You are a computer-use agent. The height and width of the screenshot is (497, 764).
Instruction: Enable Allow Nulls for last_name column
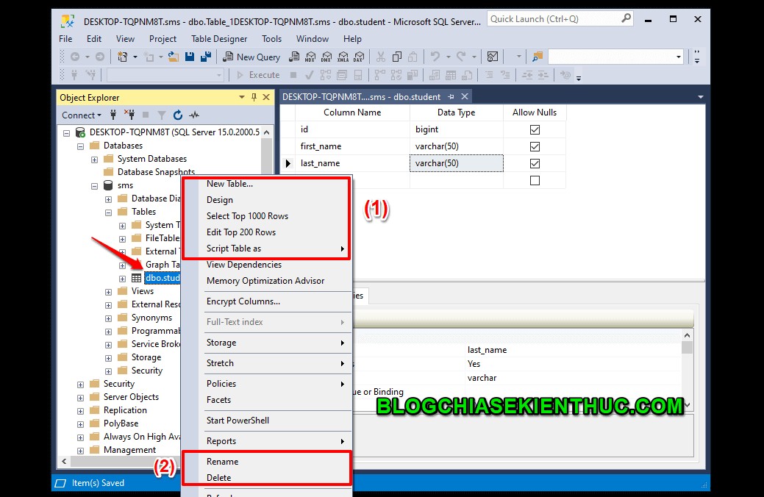tap(533, 163)
